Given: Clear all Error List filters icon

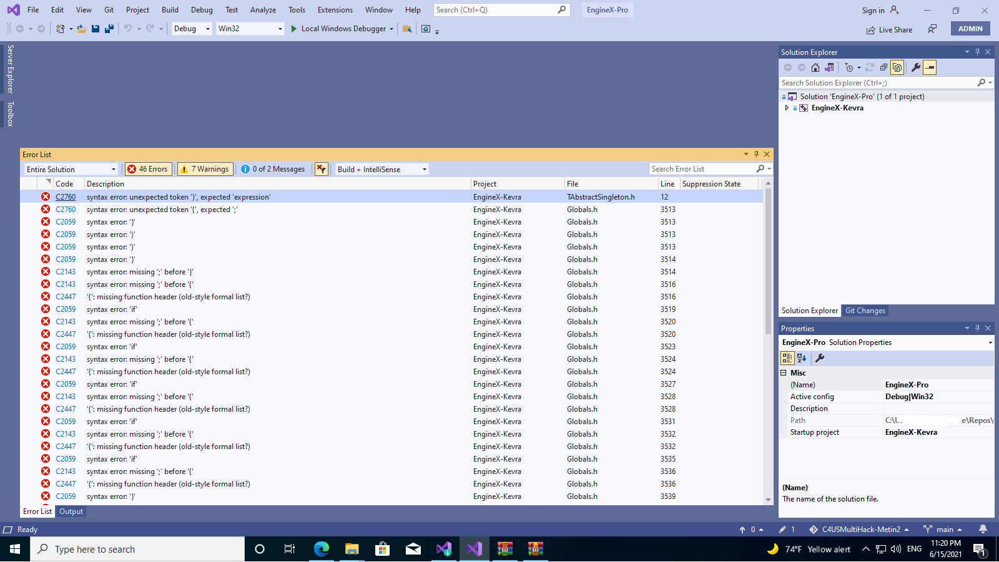Looking at the screenshot, I should pyautogui.click(x=322, y=169).
